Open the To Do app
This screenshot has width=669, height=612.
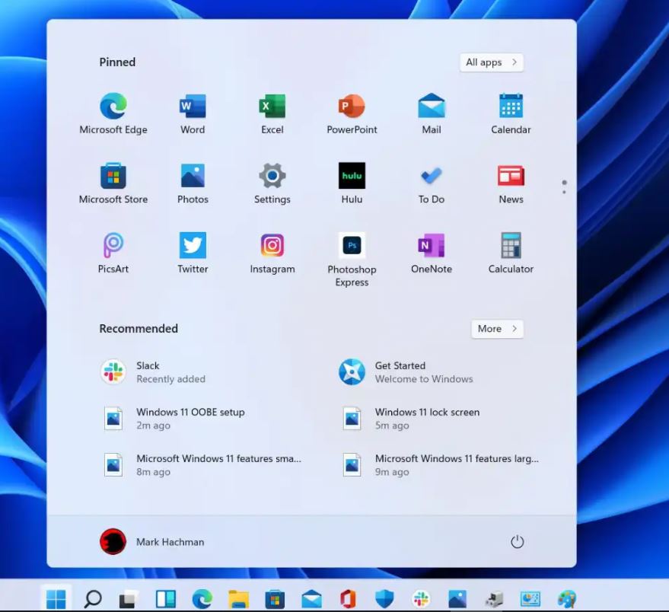(x=432, y=183)
